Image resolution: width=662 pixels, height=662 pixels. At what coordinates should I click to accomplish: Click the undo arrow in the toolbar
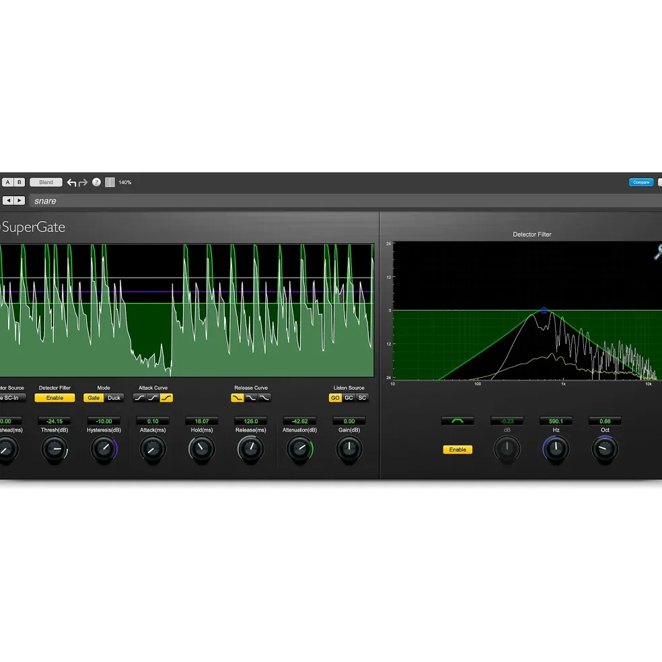pos(71,182)
